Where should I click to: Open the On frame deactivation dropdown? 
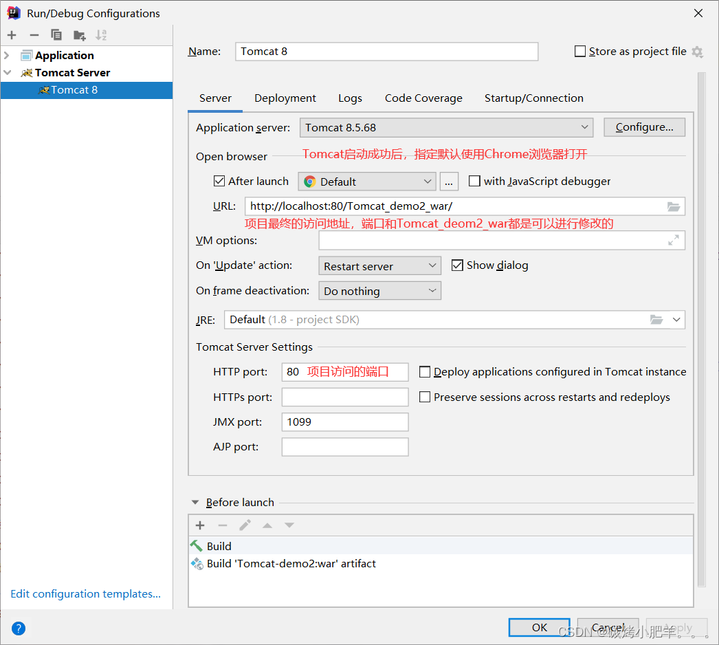click(x=379, y=291)
